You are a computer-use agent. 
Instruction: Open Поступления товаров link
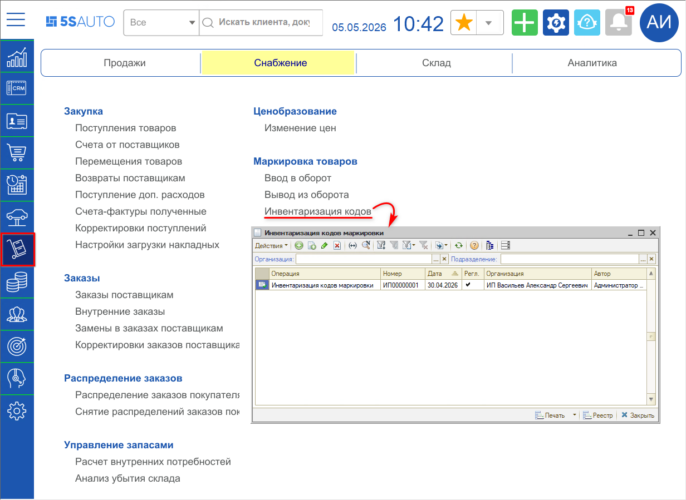point(126,128)
